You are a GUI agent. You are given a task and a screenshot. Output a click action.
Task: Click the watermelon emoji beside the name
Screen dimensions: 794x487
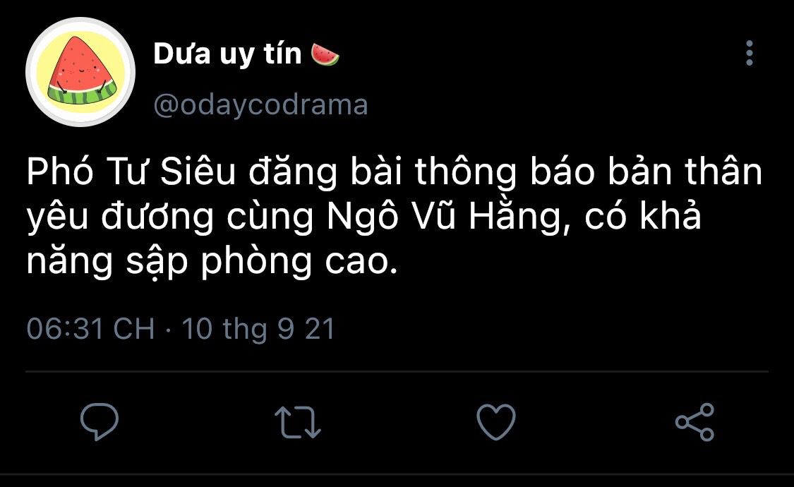tap(325, 54)
